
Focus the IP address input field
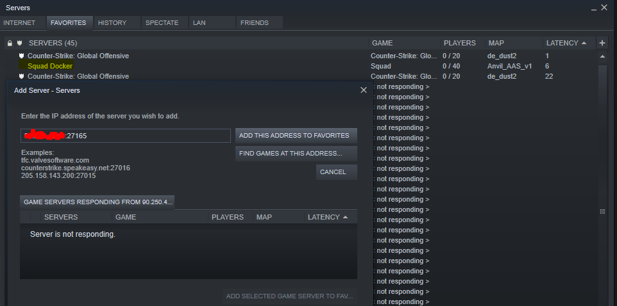pos(126,136)
